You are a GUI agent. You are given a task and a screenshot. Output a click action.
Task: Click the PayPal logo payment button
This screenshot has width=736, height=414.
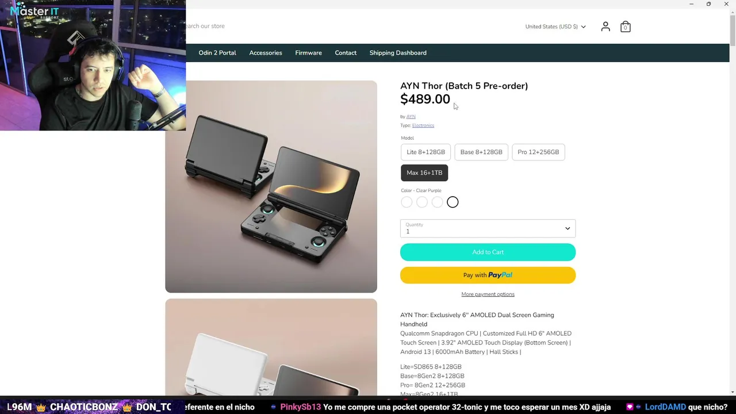coord(488,275)
